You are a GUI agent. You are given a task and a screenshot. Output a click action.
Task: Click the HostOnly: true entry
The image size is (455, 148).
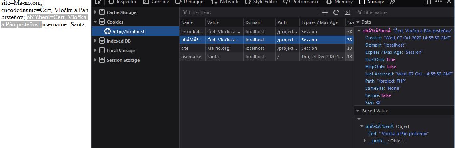381,59
